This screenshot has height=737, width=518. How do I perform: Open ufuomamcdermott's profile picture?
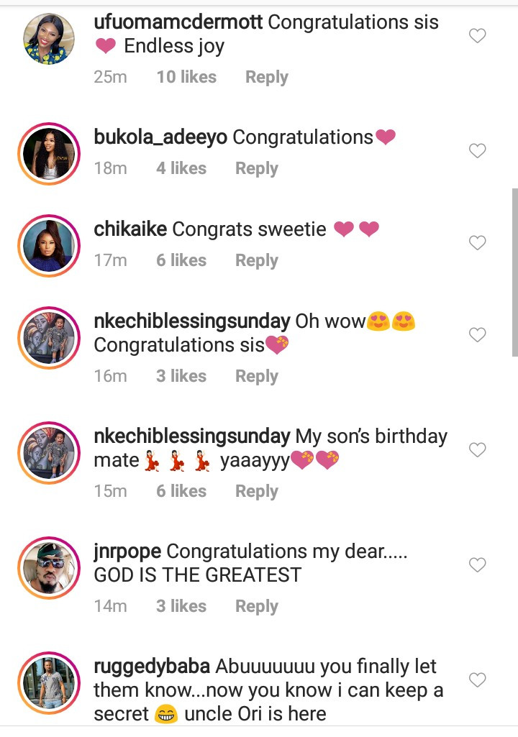pyautogui.click(x=48, y=40)
